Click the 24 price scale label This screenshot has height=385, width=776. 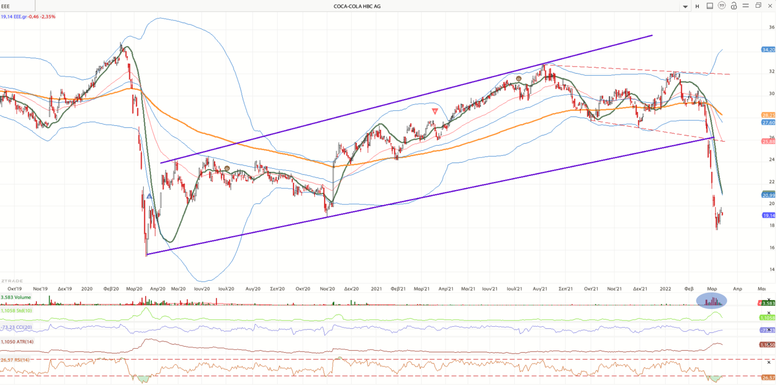point(772,160)
